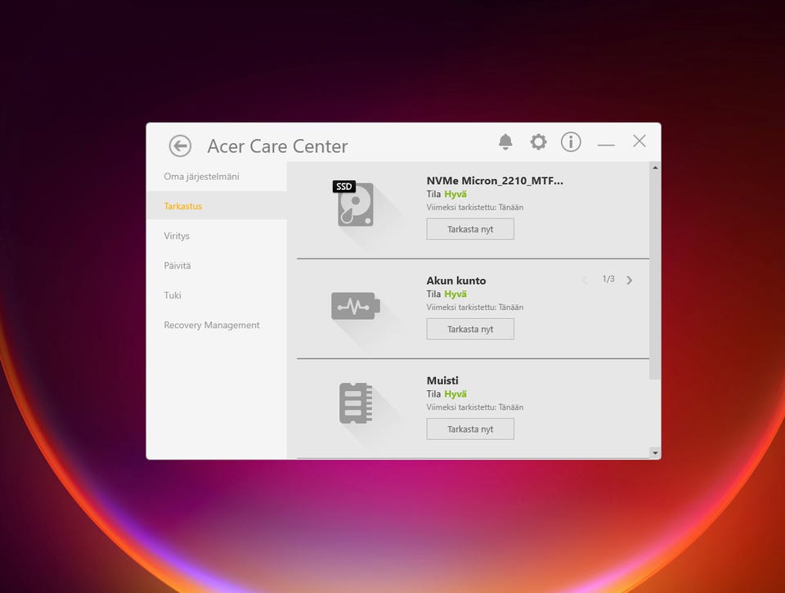Click the memory chip icon
The image size is (785, 593).
pyautogui.click(x=356, y=403)
